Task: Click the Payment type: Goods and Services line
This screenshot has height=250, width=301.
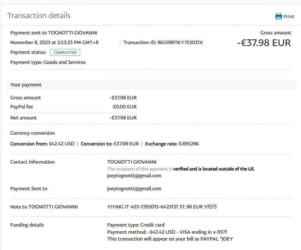Action: pos(48,62)
